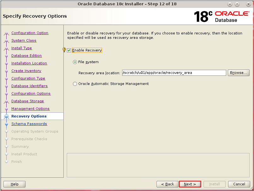Click the Database Edition step bullet icon
Screen dimensions: 254x191
(x=7, y=56)
